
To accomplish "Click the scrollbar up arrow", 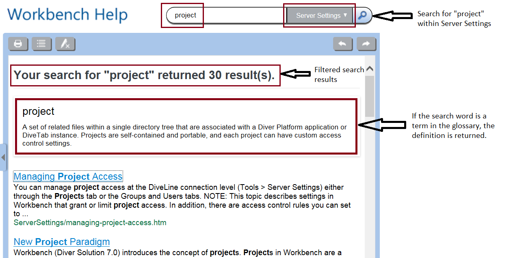I will point(370,69).
